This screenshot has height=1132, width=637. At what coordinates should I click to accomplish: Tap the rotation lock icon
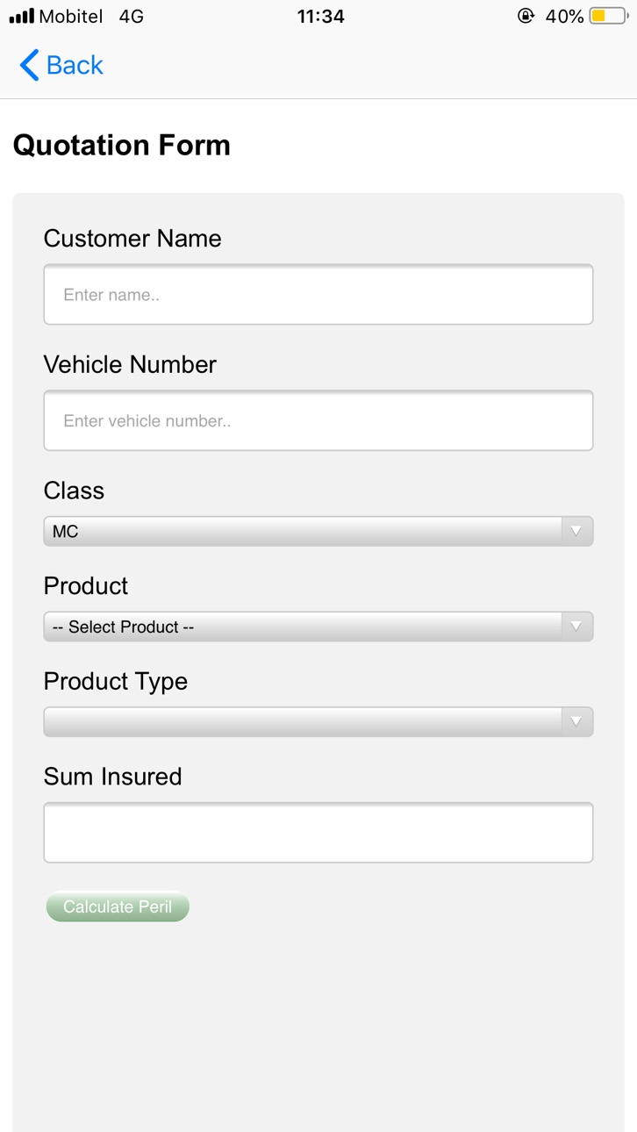coord(526,16)
